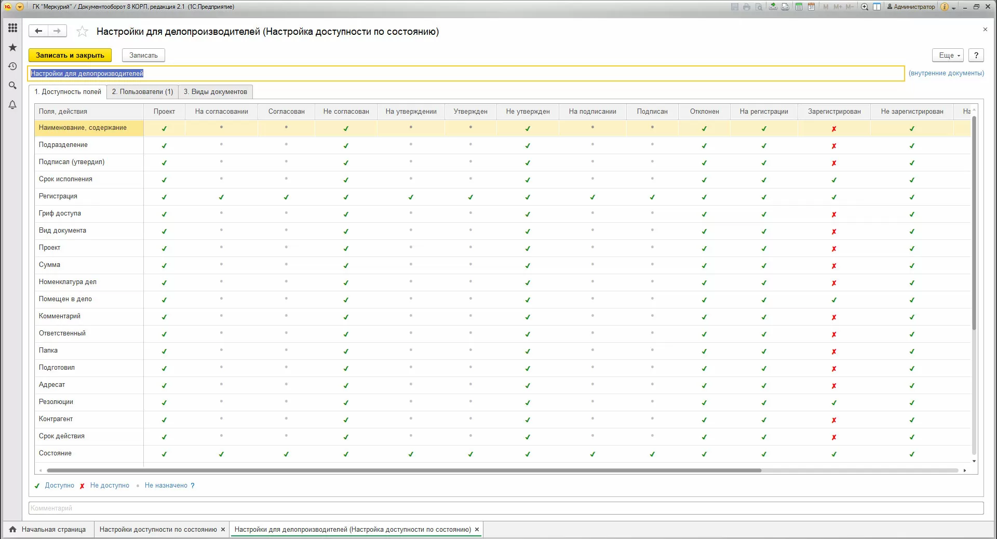
Task: Toggle Регистрация availability in На согласовании column
Action: click(x=221, y=197)
